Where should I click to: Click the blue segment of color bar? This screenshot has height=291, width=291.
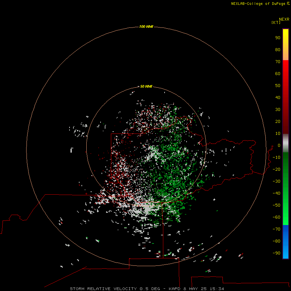[x=286, y=242]
